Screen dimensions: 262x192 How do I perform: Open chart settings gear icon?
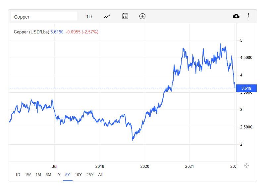click(x=246, y=166)
